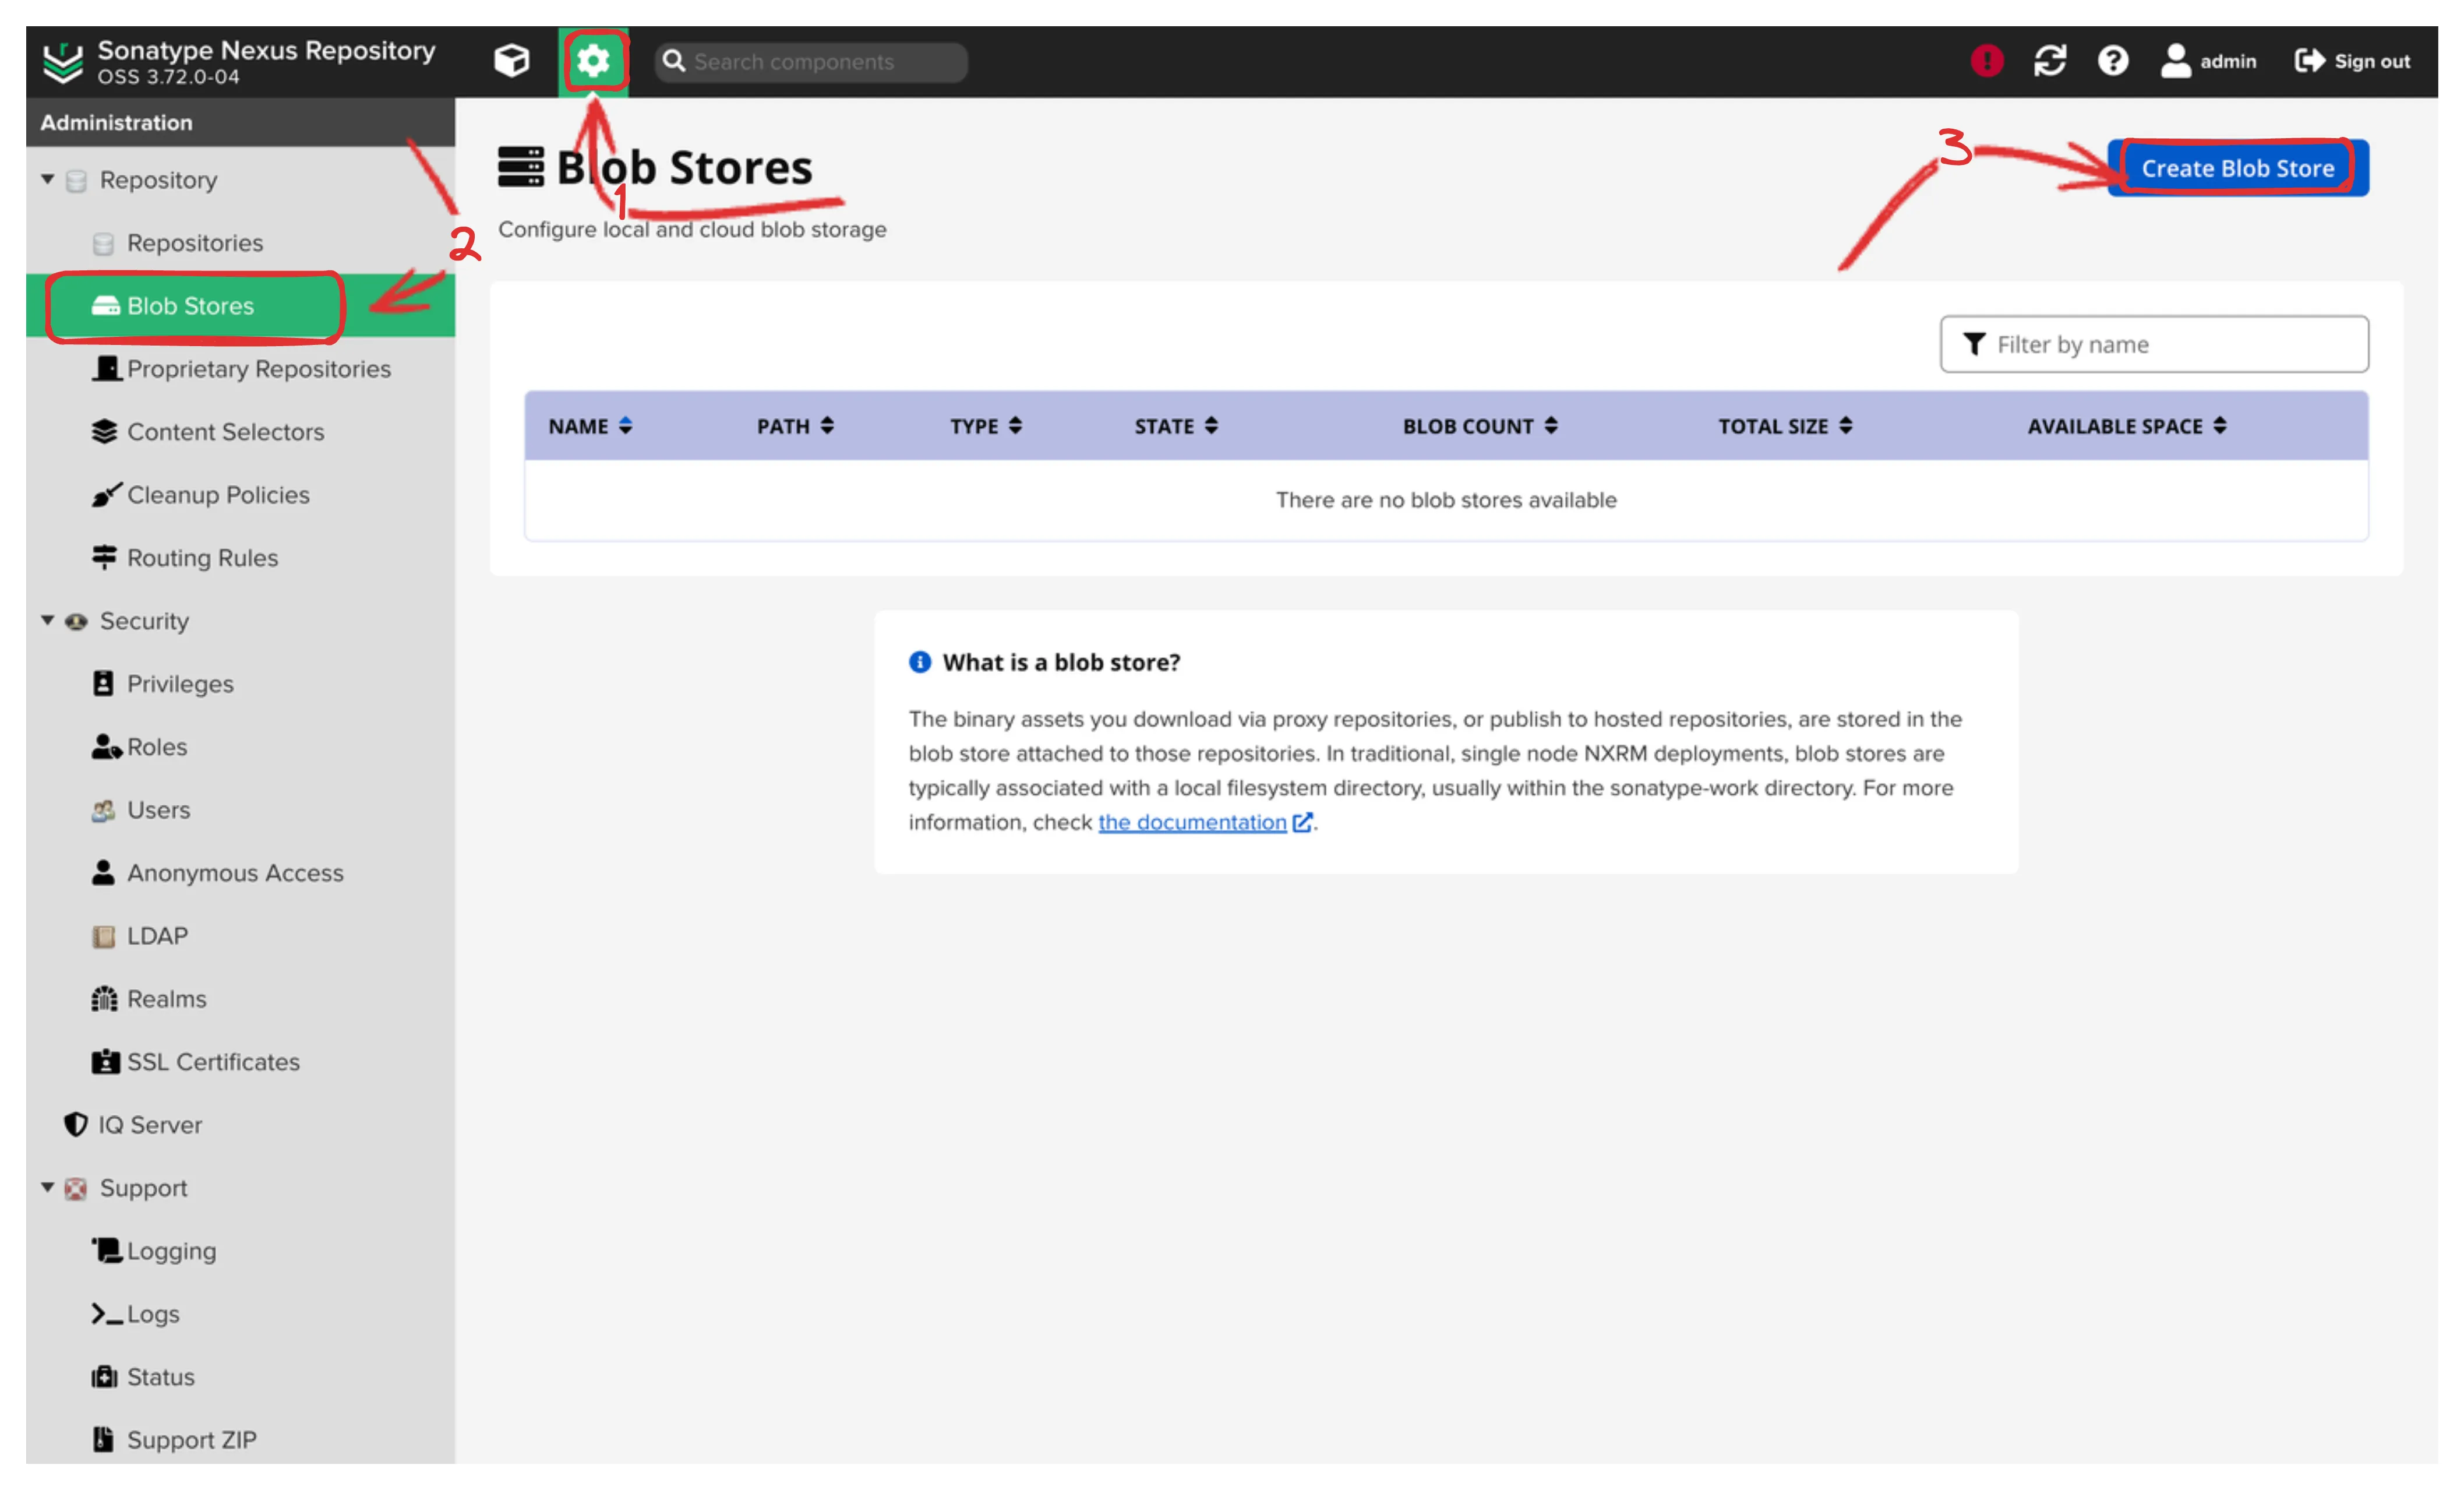This screenshot has height=1490, width=2464.
Task: Collapse the Repository tree section
Action: tap(47, 179)
